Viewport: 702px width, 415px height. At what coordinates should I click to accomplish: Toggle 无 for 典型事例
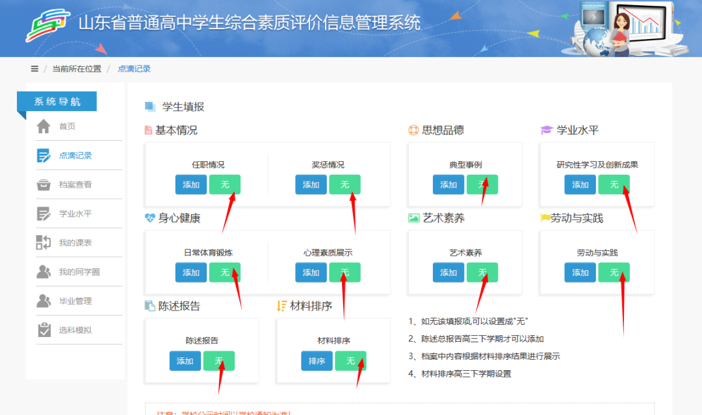pyautogui.click(x=484, y=184)
